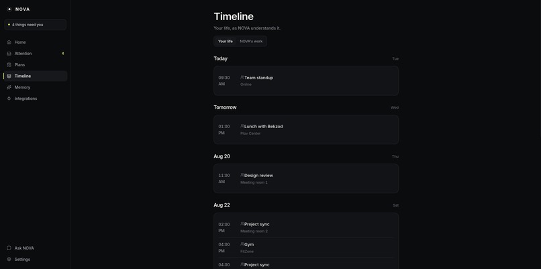Click the Wed day label
Image resolution: width=541 pixels, height=269 pixels.
click(395, 107)
